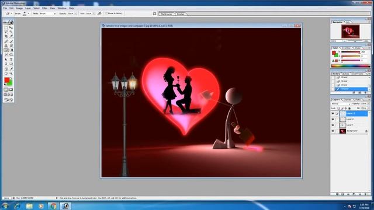Select the Healing Brush tool

[6, 41]
